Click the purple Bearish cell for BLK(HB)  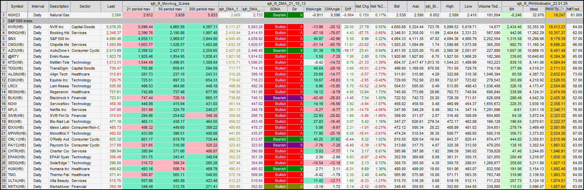(275, 98)
